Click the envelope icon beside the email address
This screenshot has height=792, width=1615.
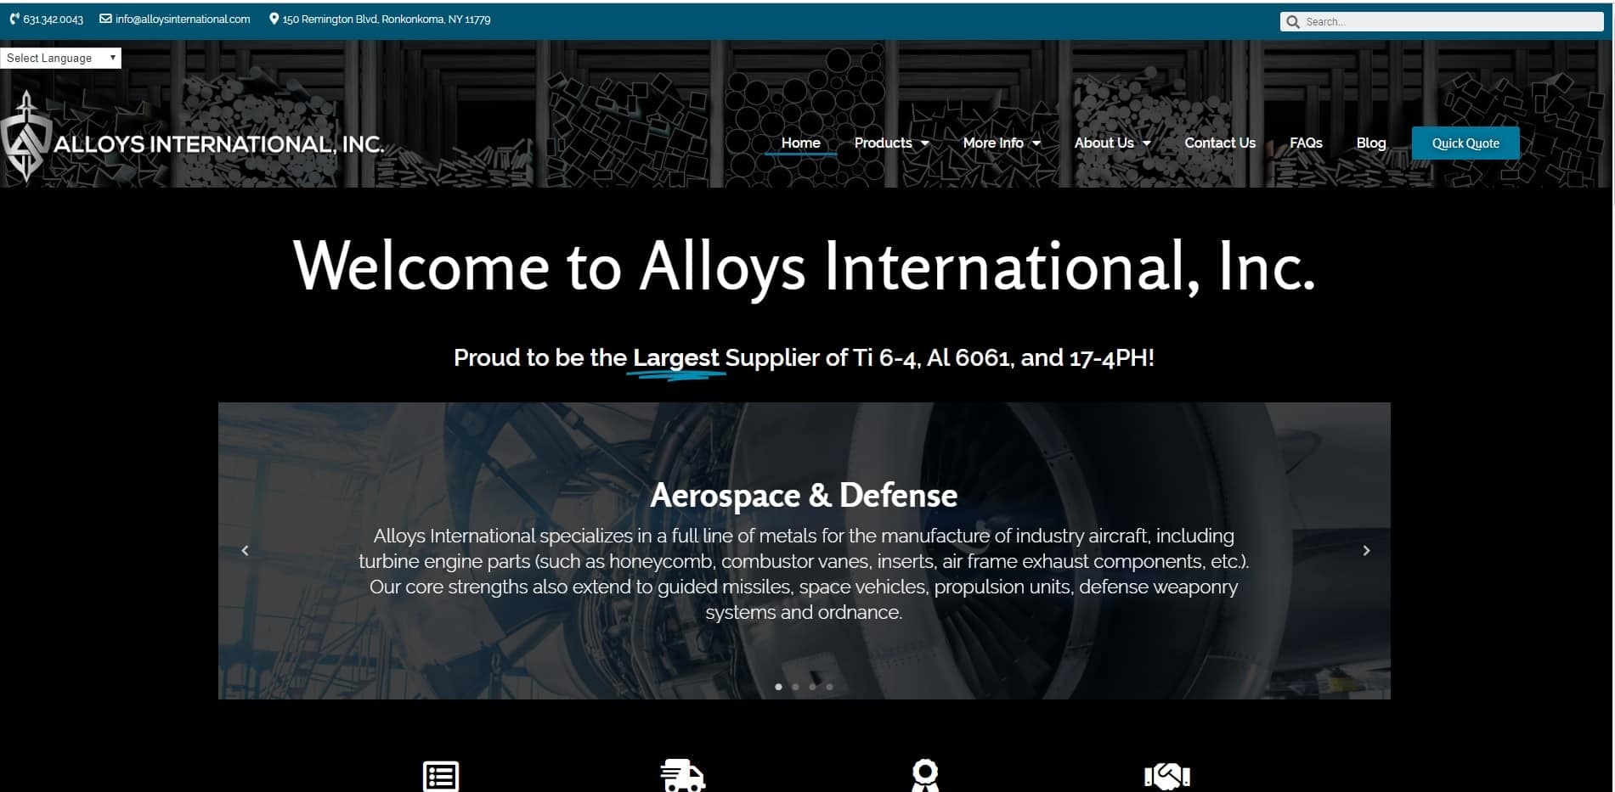pyautogui.click(x=105, y=19)
